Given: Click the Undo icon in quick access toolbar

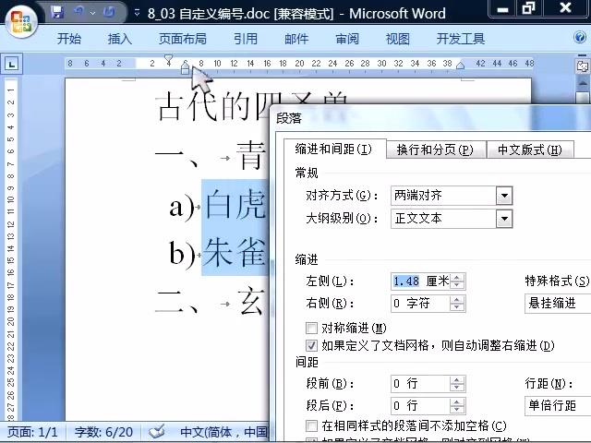Looking at the screenshot, I should (x=79, y=12).
